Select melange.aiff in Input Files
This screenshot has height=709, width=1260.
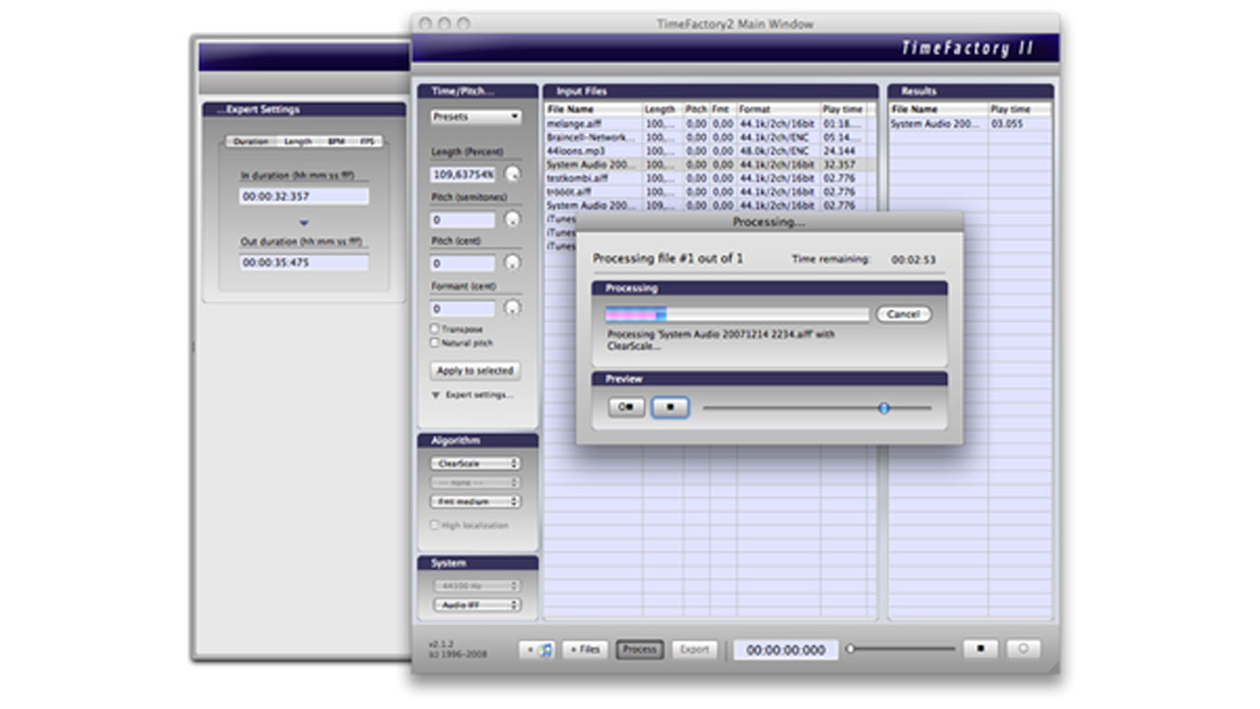tap(709, 124)
